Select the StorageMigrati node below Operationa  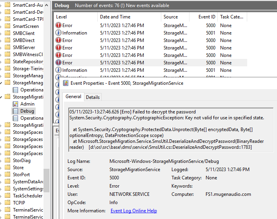pyautogui.click(x=28, y=125)
